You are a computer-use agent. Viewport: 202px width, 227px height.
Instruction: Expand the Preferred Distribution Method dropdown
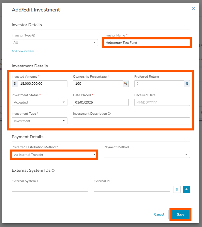point(55,155)
